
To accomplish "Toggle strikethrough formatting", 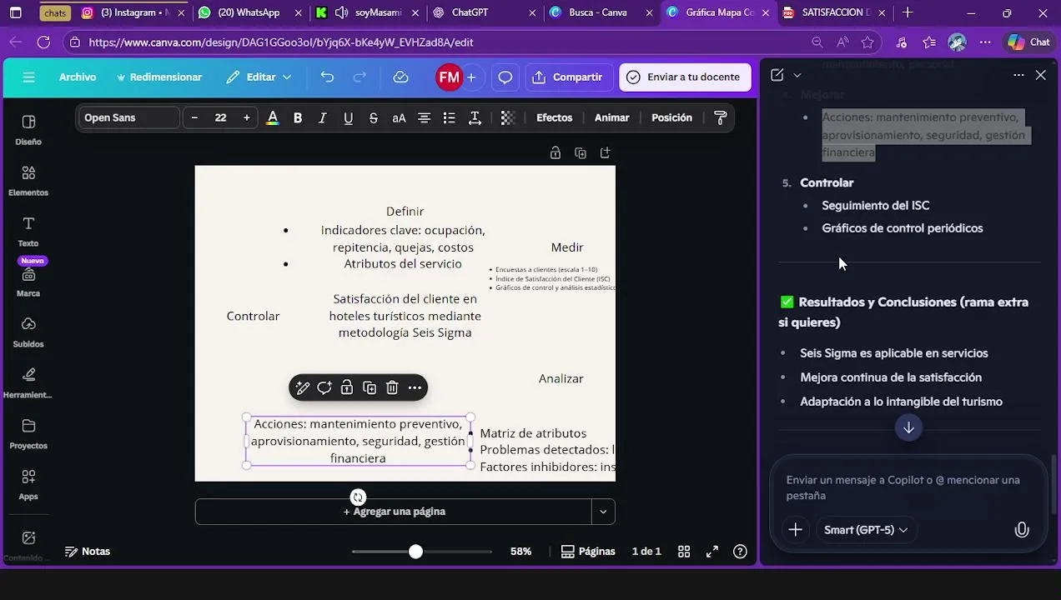I will (x=374, y=117).
